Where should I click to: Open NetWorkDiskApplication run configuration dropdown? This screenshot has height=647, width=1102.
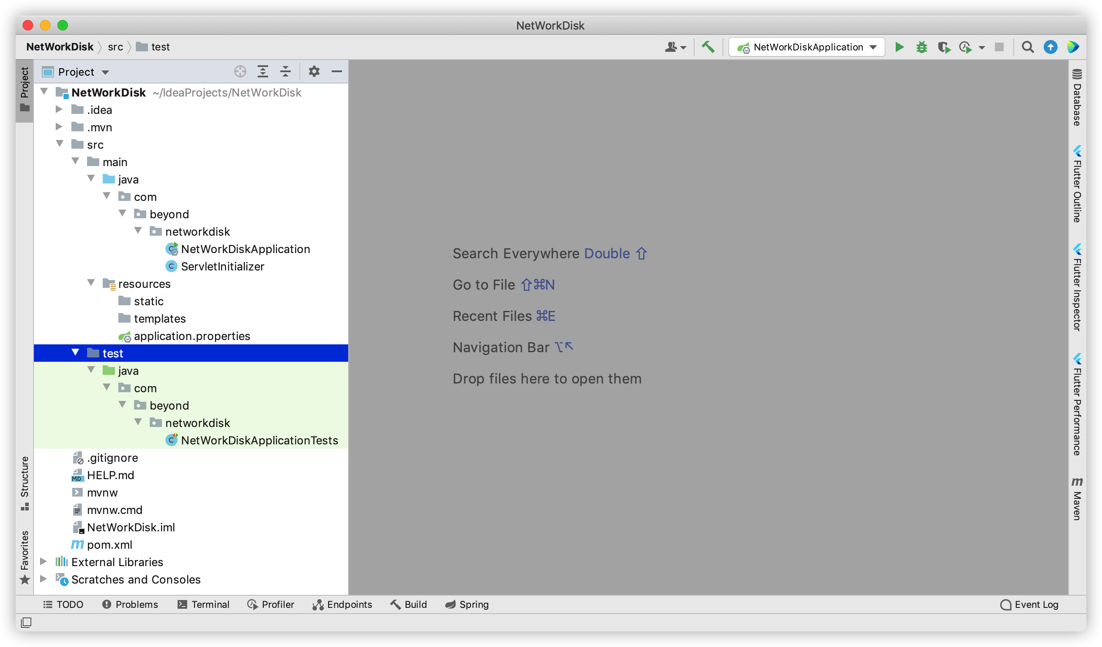(x=807, y=47)
